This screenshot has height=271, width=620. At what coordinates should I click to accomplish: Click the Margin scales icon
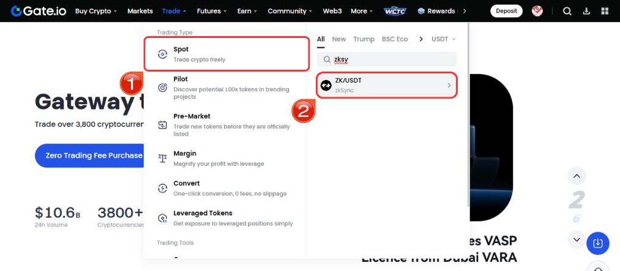pyautogui.click(x=163, y=158)
